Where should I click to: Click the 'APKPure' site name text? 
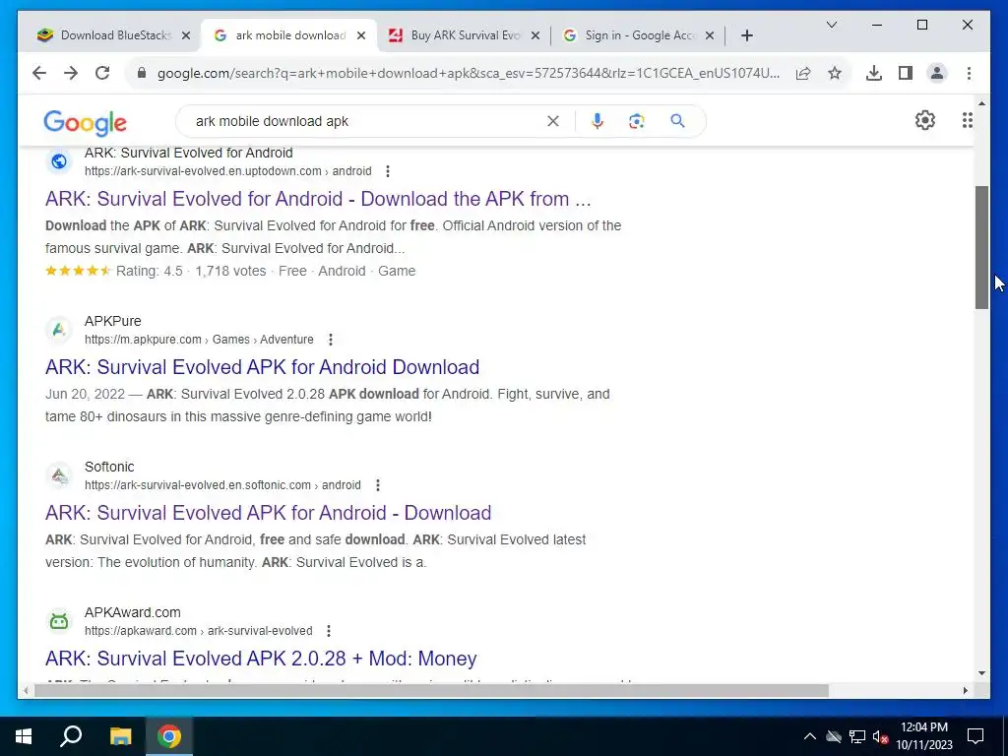112,321
